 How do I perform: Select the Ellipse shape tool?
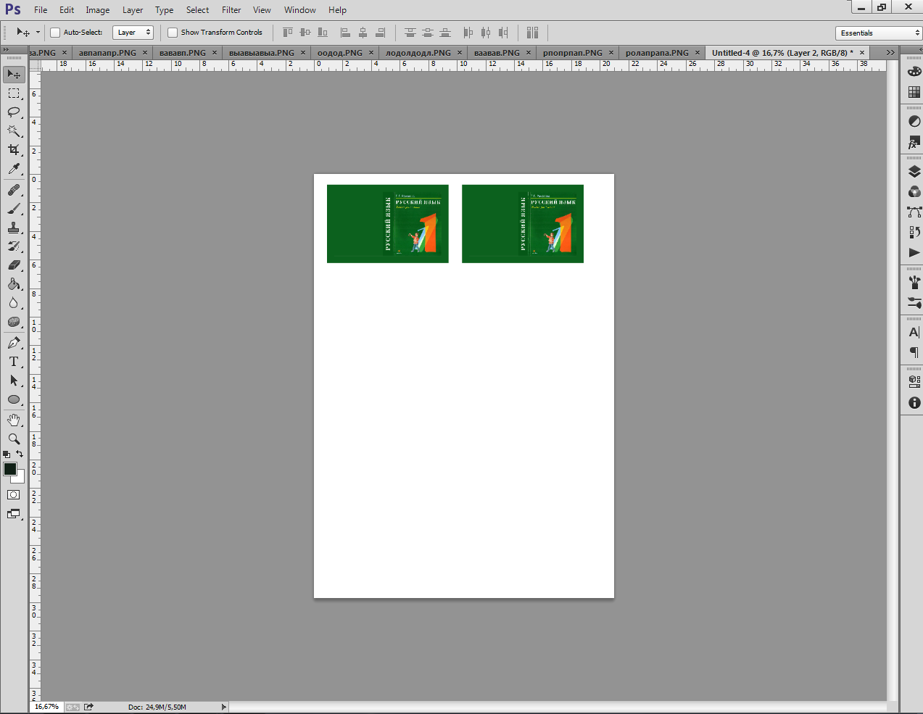[14, 399]
